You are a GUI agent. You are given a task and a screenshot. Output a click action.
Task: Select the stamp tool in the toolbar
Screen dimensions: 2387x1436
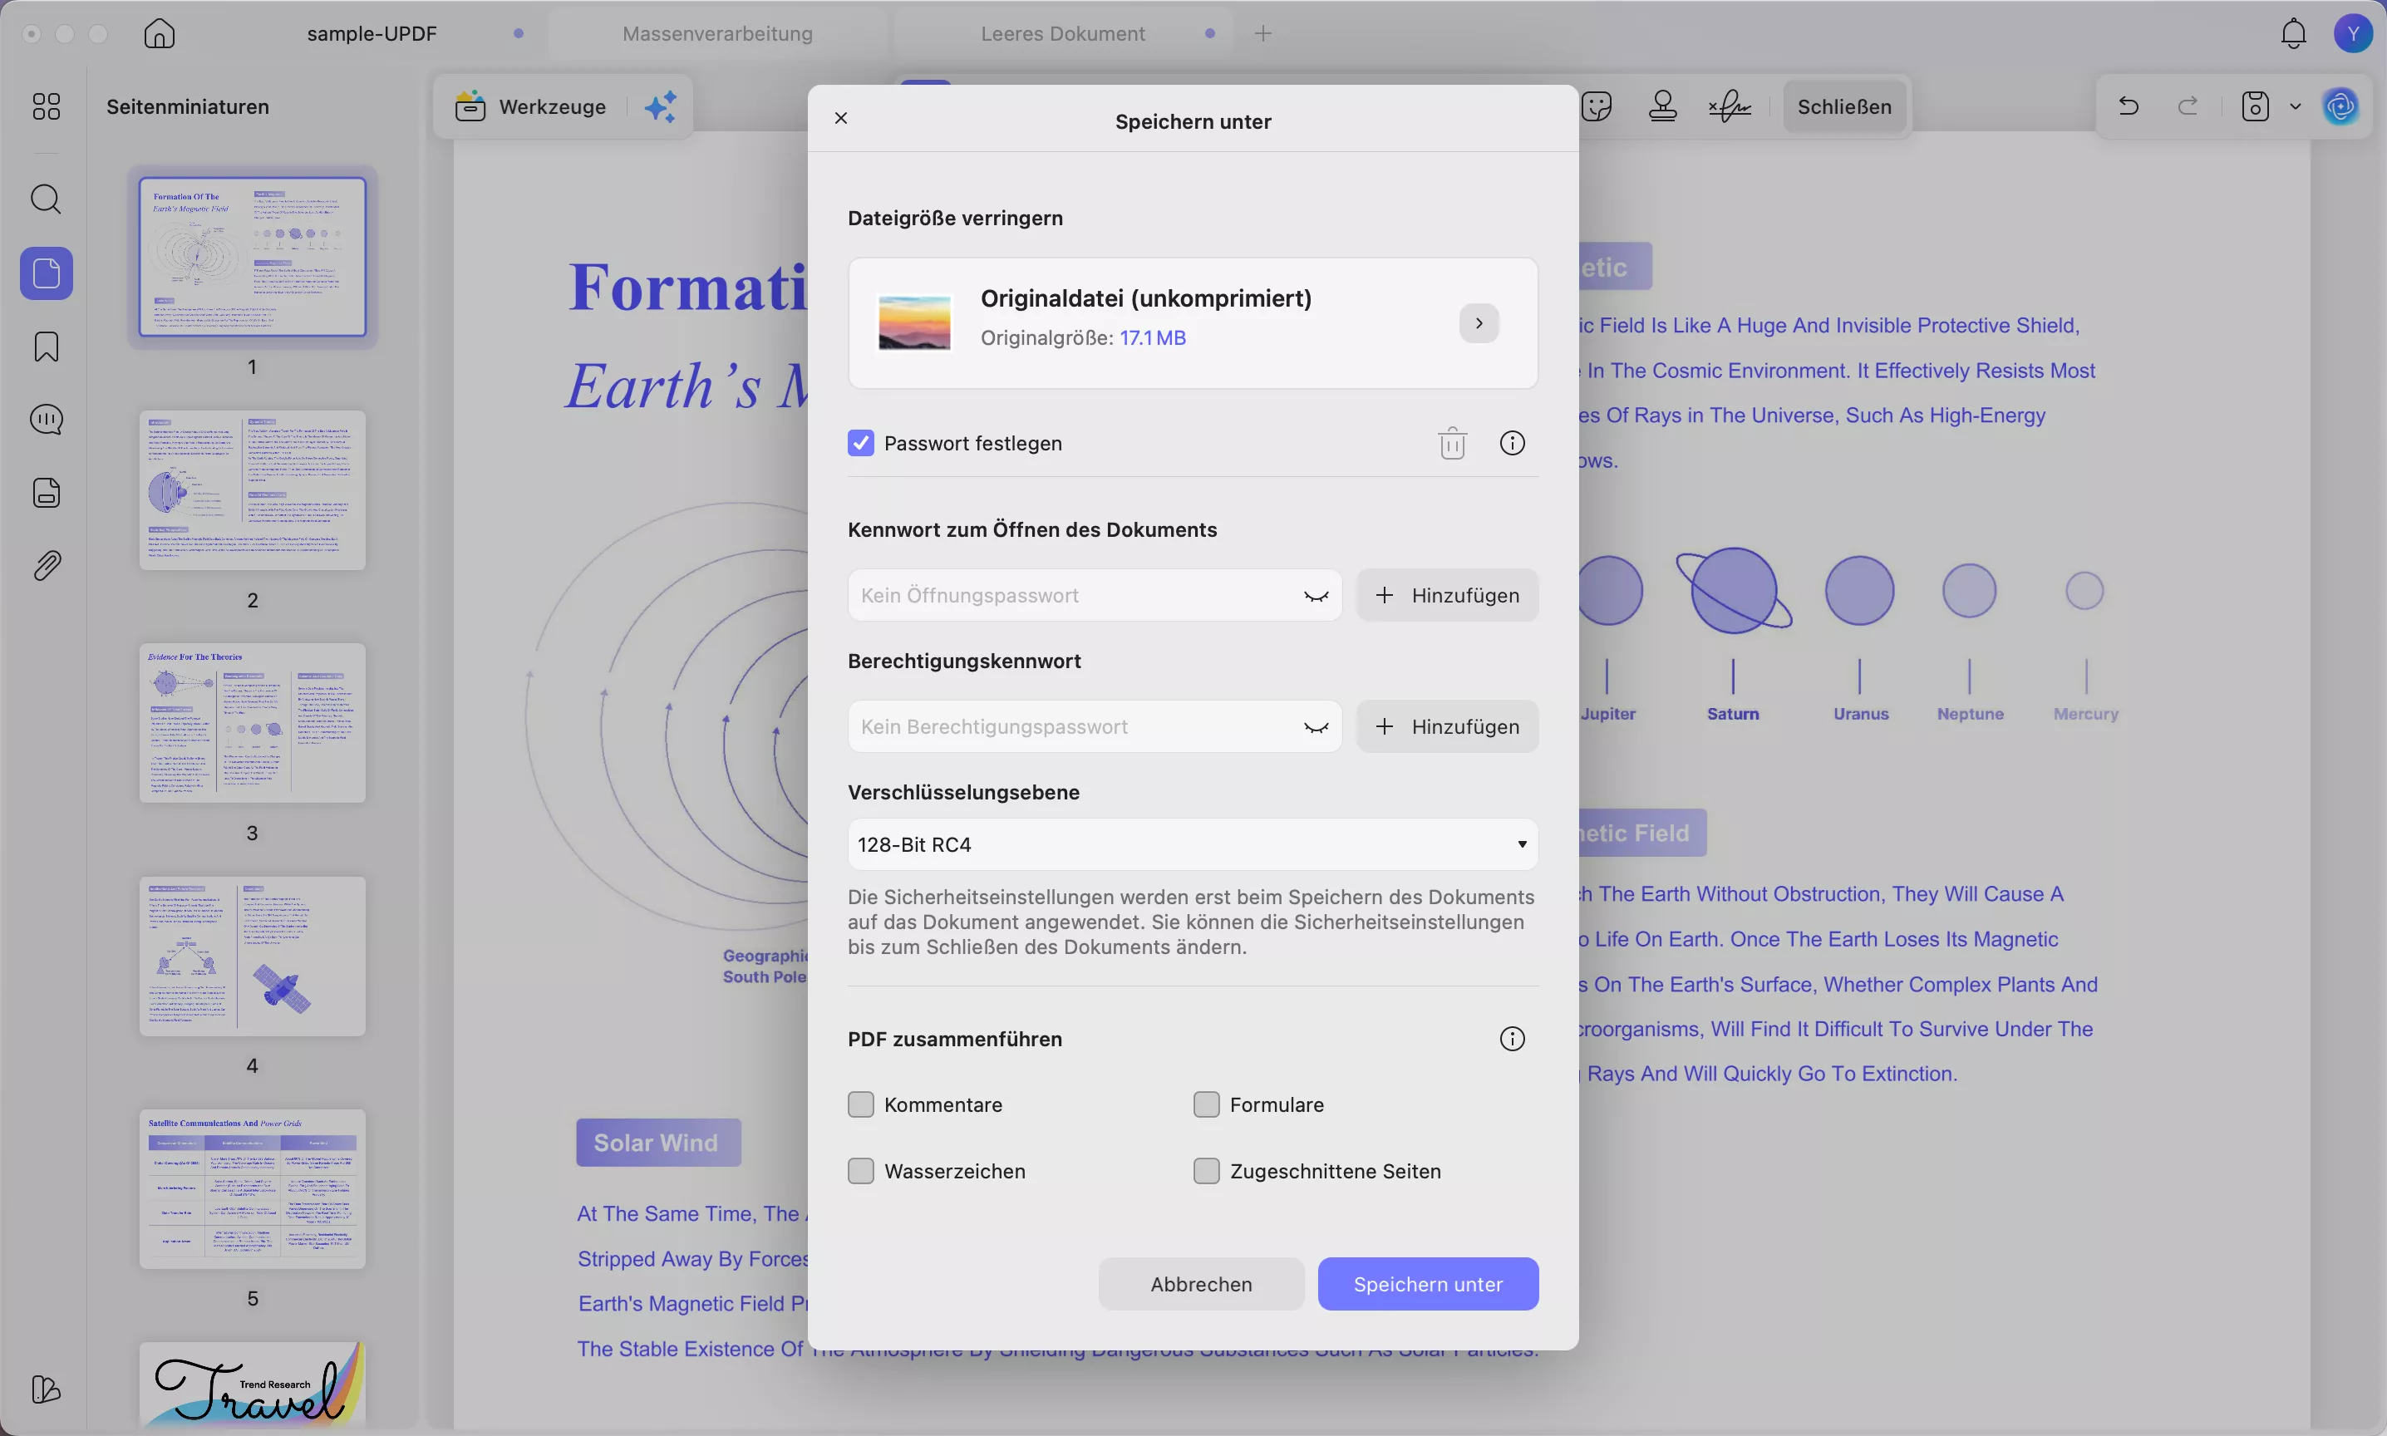[x=1662, y=106]
